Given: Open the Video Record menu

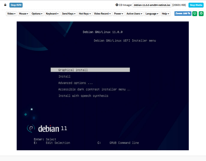Looking at the screenshot, I should click(x=102, y=14).
